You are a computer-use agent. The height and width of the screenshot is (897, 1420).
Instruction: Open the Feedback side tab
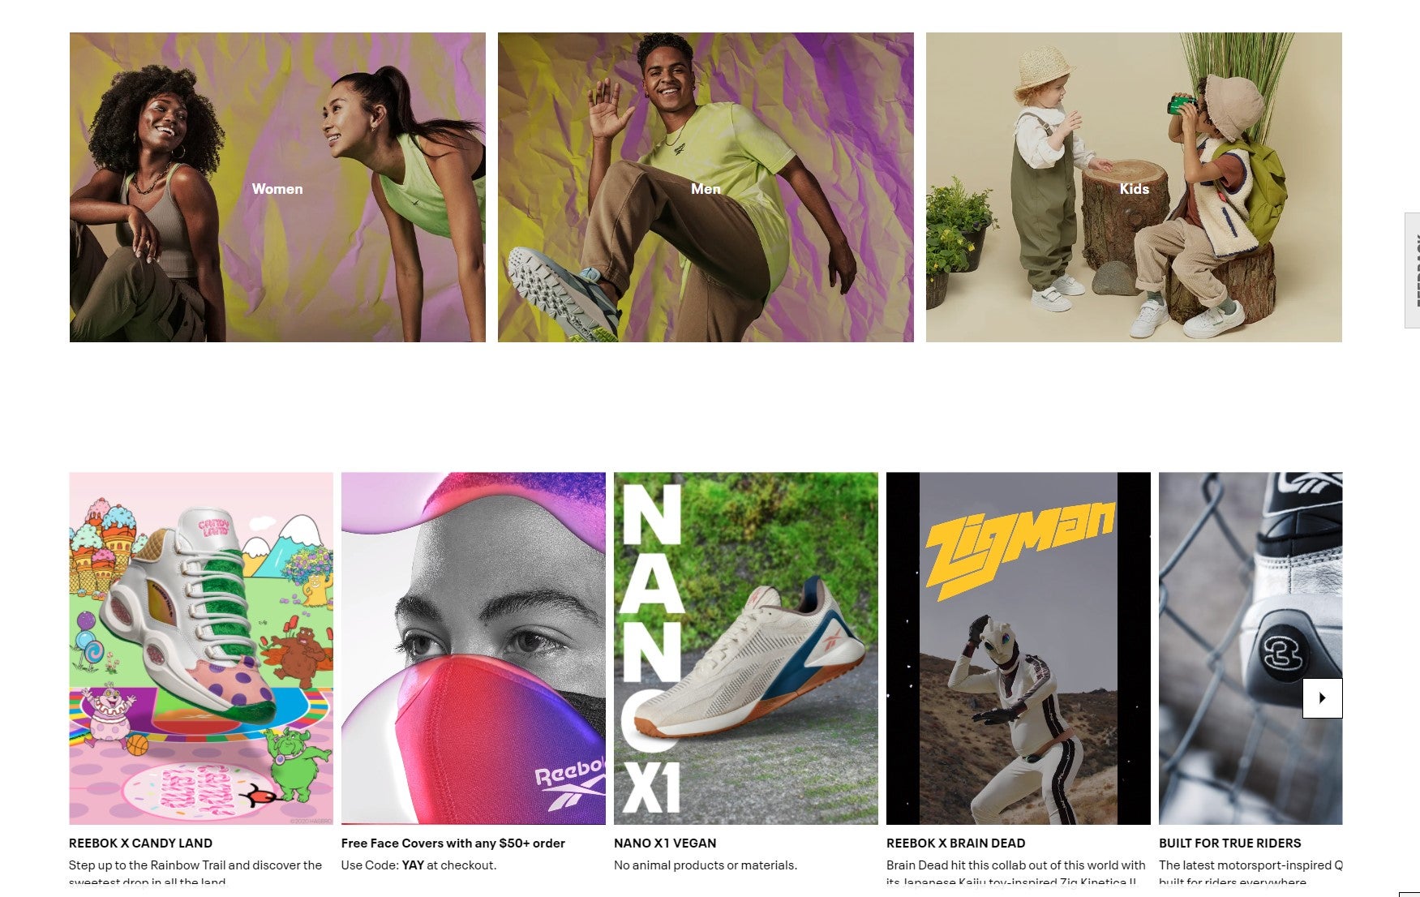point(1413,270)
